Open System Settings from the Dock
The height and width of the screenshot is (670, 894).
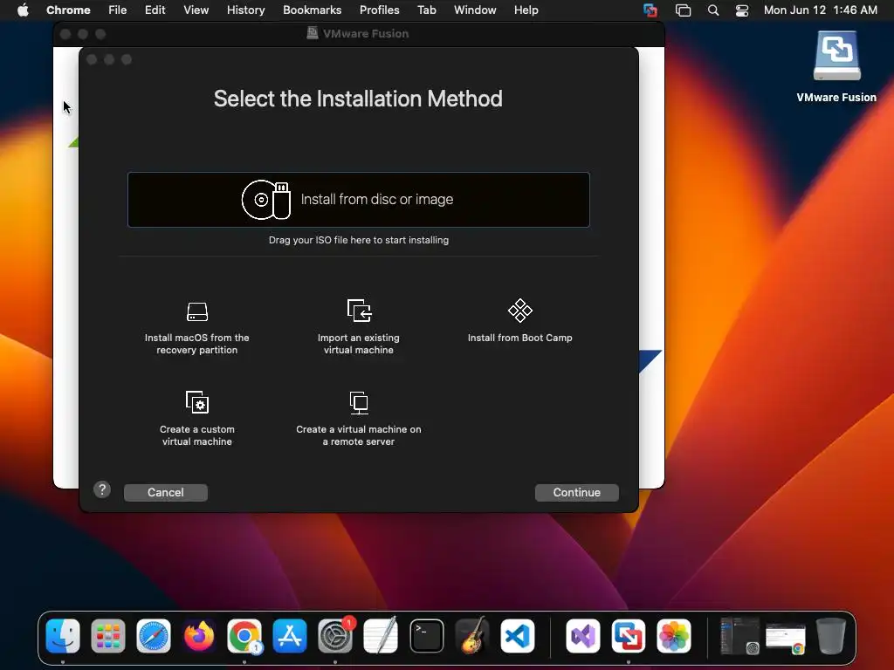pos(335,636)
